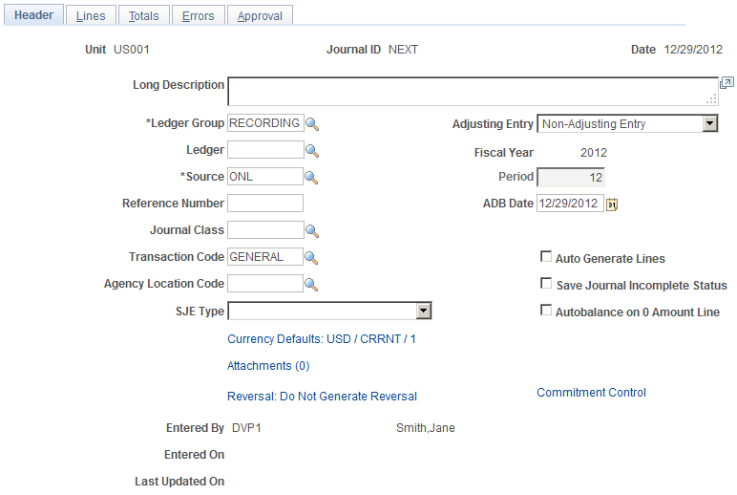Toggle Autobalance on 0 Amount Line
Screen dimensions: 737x495
point(546,310)
